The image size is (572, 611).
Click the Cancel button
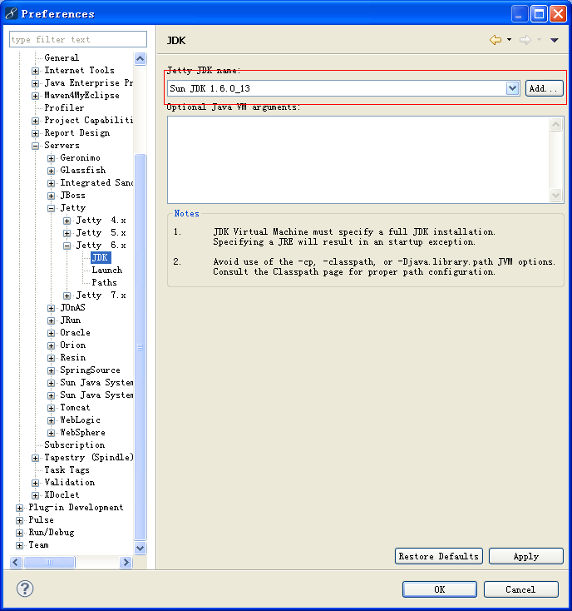click(520, 589)
